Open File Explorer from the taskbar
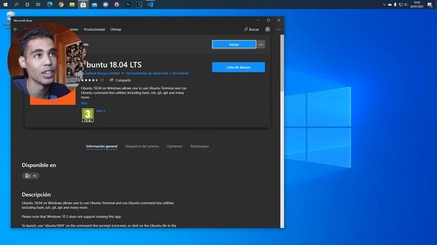 72,5
